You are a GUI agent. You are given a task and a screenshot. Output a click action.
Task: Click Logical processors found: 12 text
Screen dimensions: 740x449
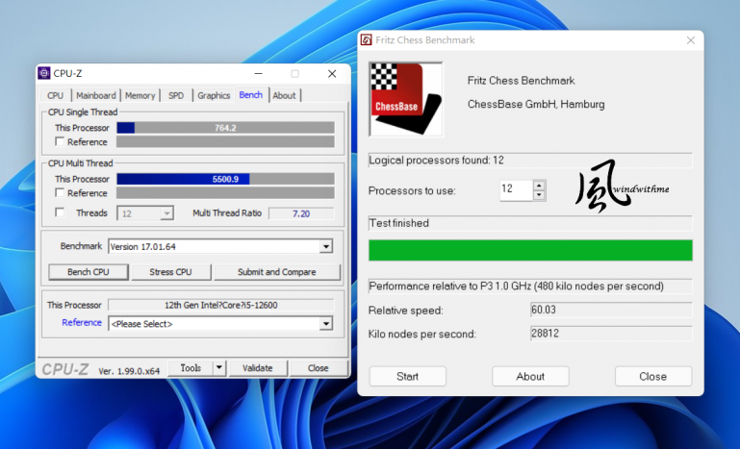click(x=436, y=161)
